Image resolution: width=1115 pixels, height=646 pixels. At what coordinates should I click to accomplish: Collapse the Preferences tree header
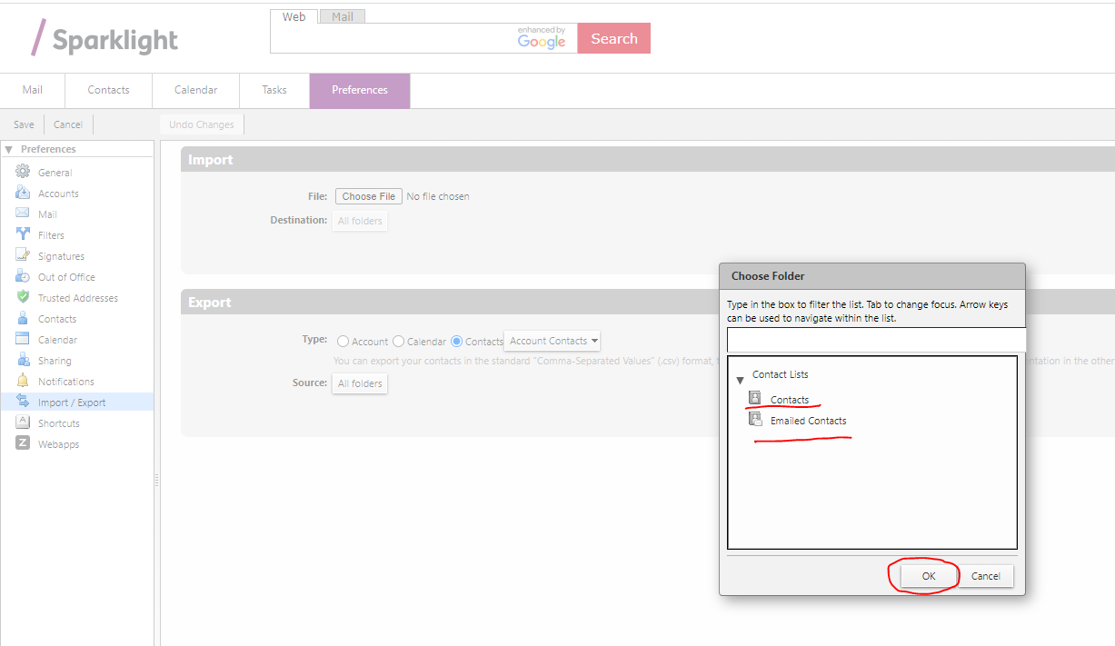(x=8, y=149)
